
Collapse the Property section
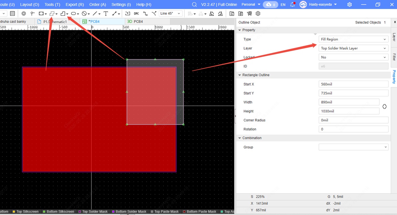[x=239, y=30]
